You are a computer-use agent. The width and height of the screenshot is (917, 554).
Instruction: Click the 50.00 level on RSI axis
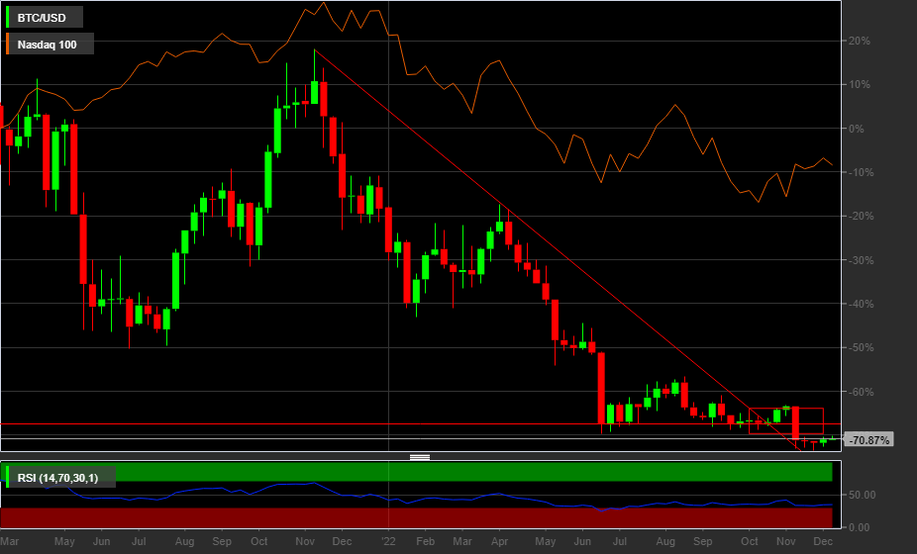(x=863, y=495)
